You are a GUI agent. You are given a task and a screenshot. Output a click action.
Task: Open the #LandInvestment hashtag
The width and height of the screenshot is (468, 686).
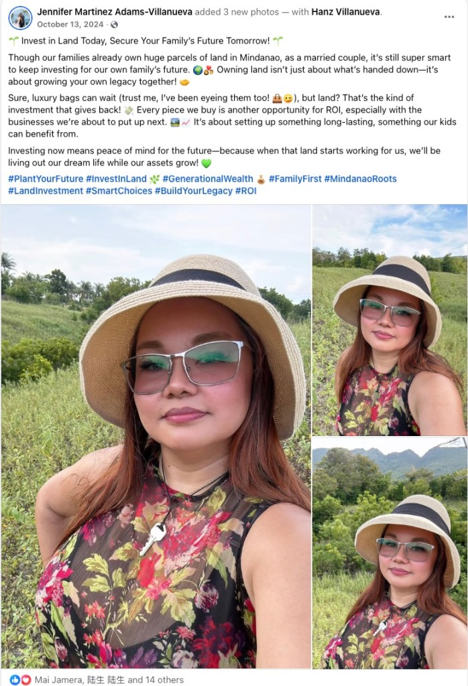tap(46, 191)
